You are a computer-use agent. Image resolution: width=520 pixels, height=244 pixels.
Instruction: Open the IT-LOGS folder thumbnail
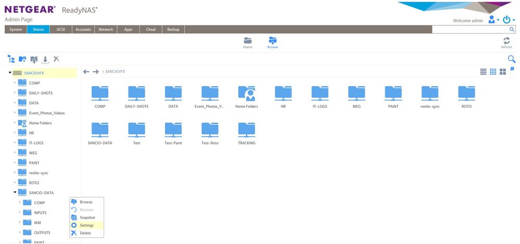pos(320,97)
